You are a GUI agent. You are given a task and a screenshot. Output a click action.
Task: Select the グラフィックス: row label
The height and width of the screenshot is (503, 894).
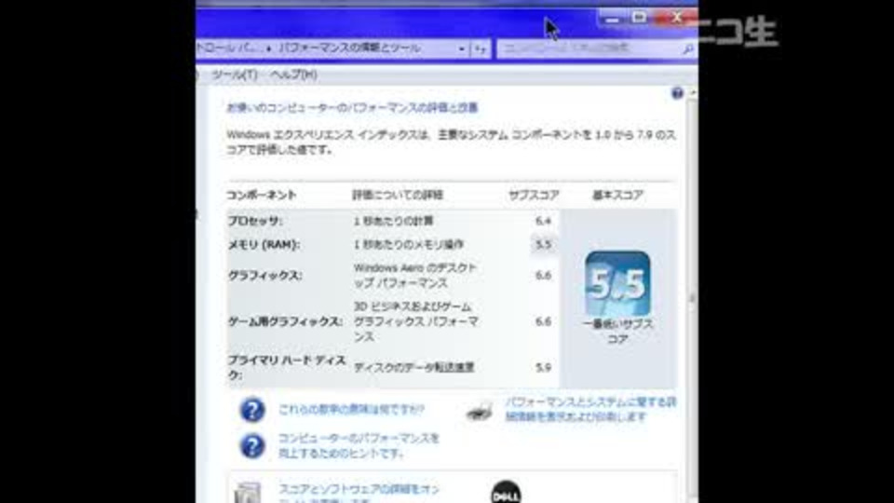[265, 276]
